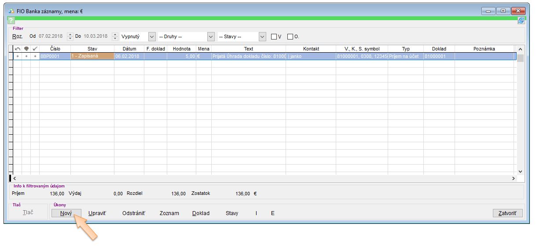Click the Od date spinner arrows
This screenshot has height=248, width=536.
point(70,36)
